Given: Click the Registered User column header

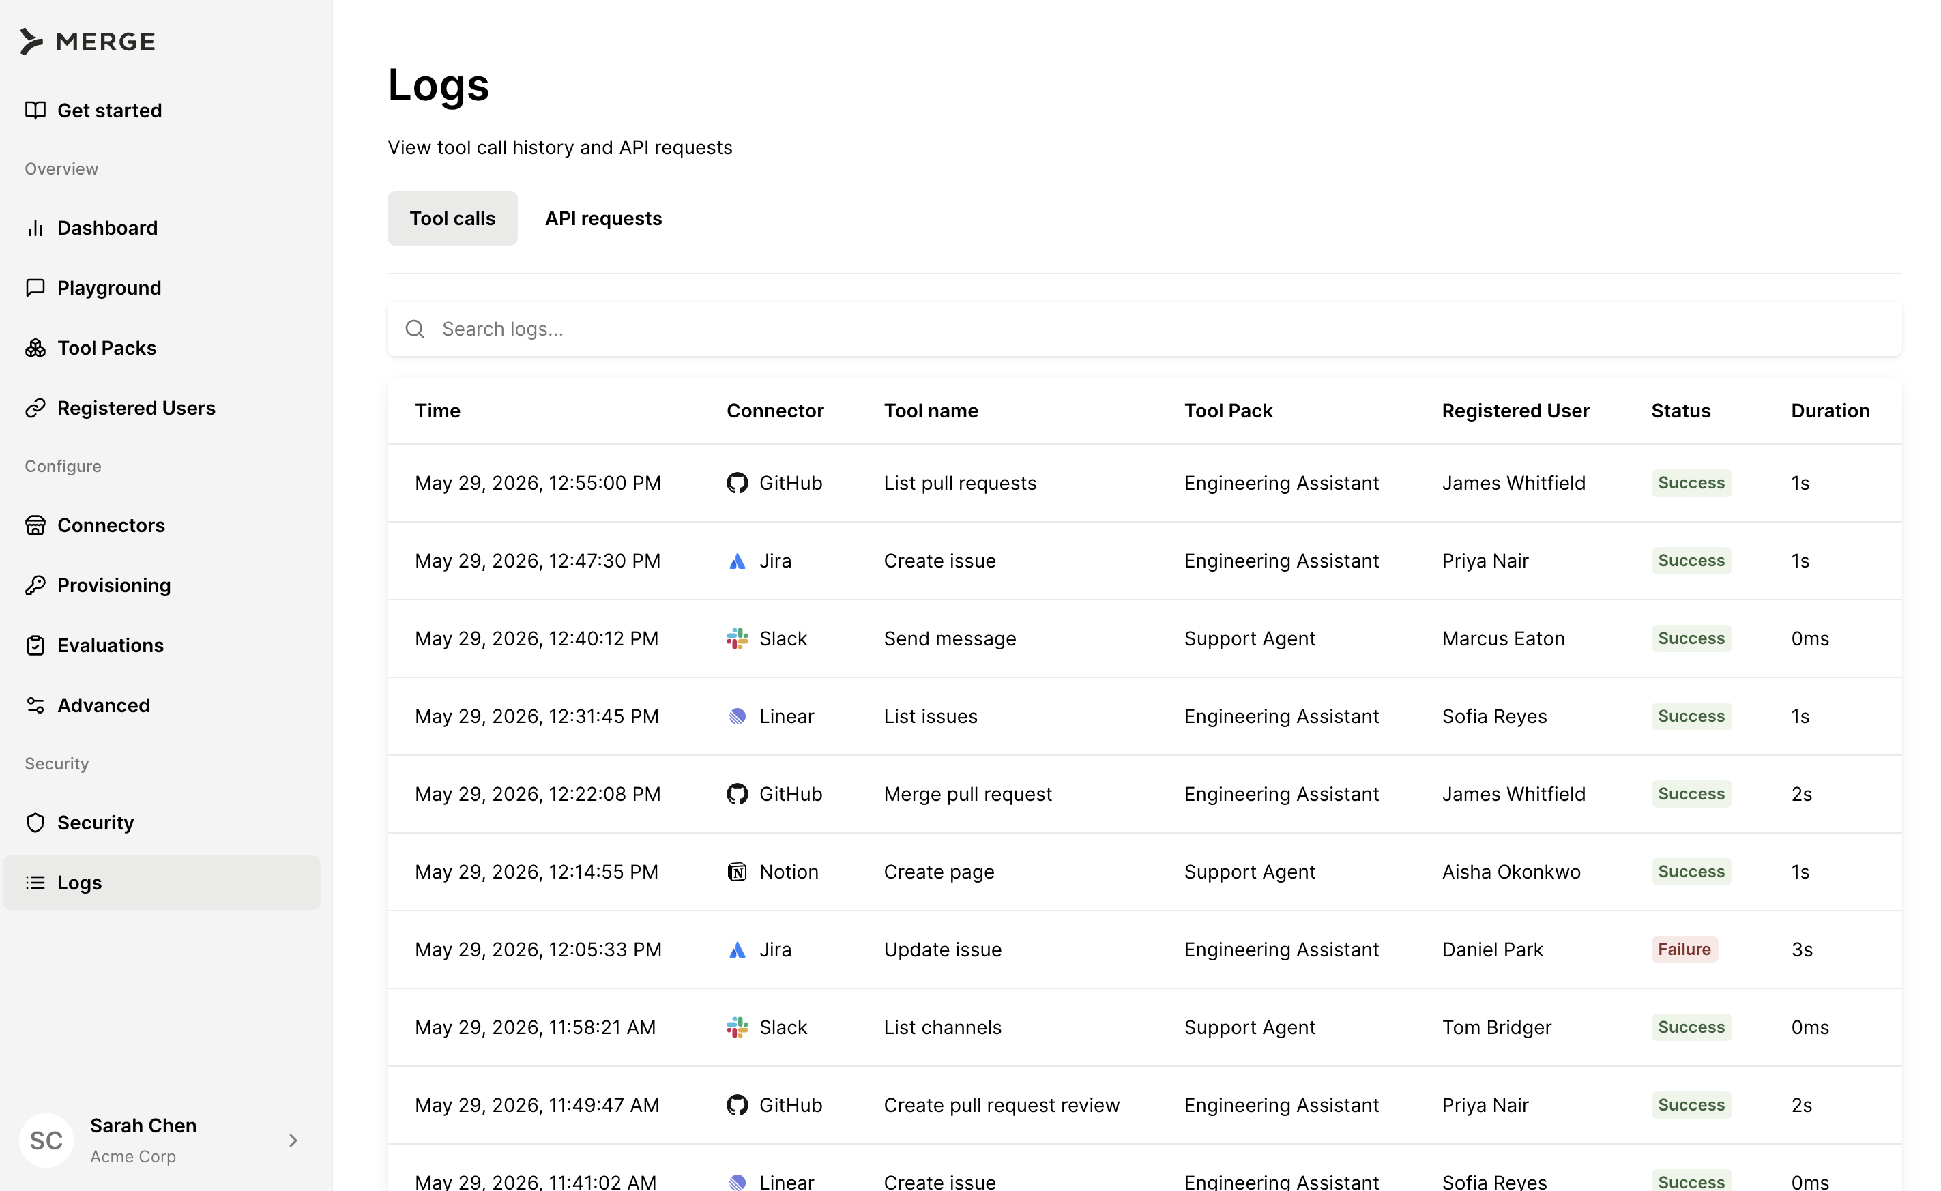Looking at the screenshot, I should click(x=1516, y=411).
